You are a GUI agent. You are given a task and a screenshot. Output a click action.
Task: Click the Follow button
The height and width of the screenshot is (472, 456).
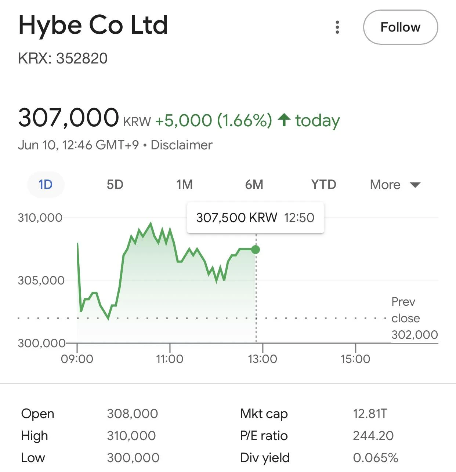pyautogui.click(x=401, y=27)
